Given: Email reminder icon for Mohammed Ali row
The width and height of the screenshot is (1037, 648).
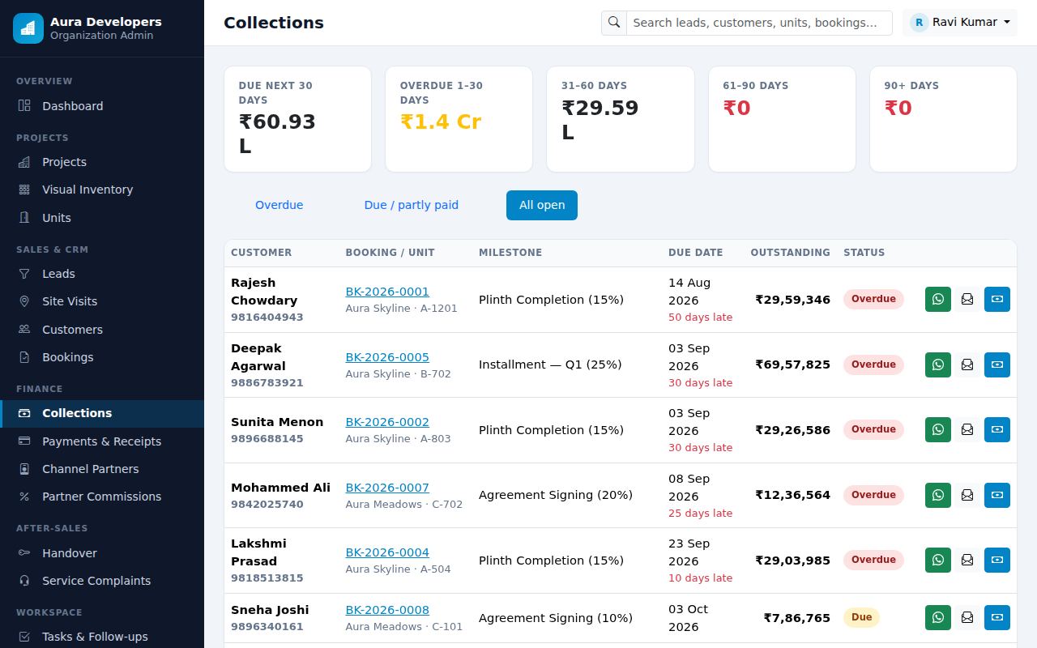Looking at the screenshot, I should 967,495.
